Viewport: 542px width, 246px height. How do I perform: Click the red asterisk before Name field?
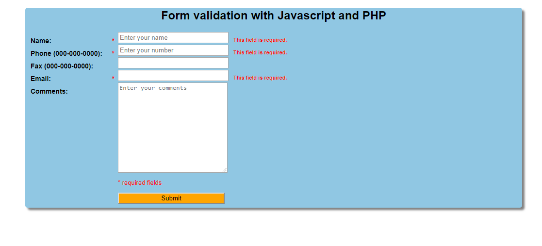point(113,41)
